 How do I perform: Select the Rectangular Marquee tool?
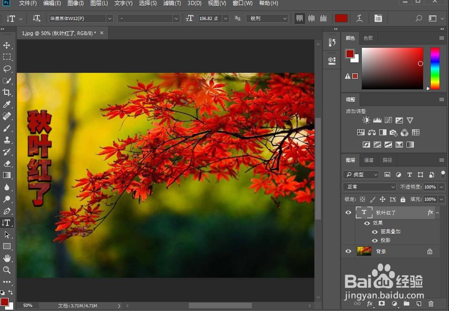pos(6,57)
